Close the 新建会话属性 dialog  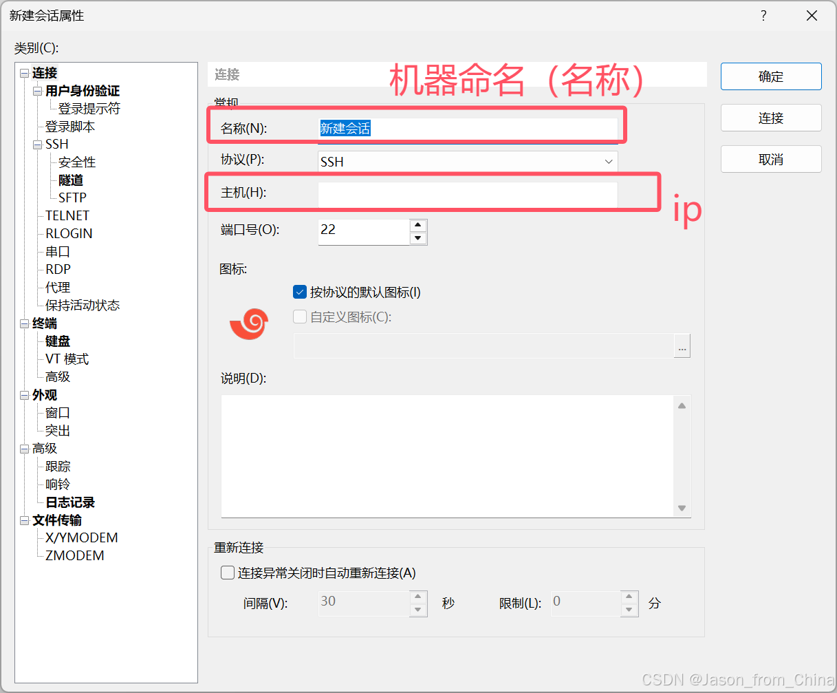812,16
